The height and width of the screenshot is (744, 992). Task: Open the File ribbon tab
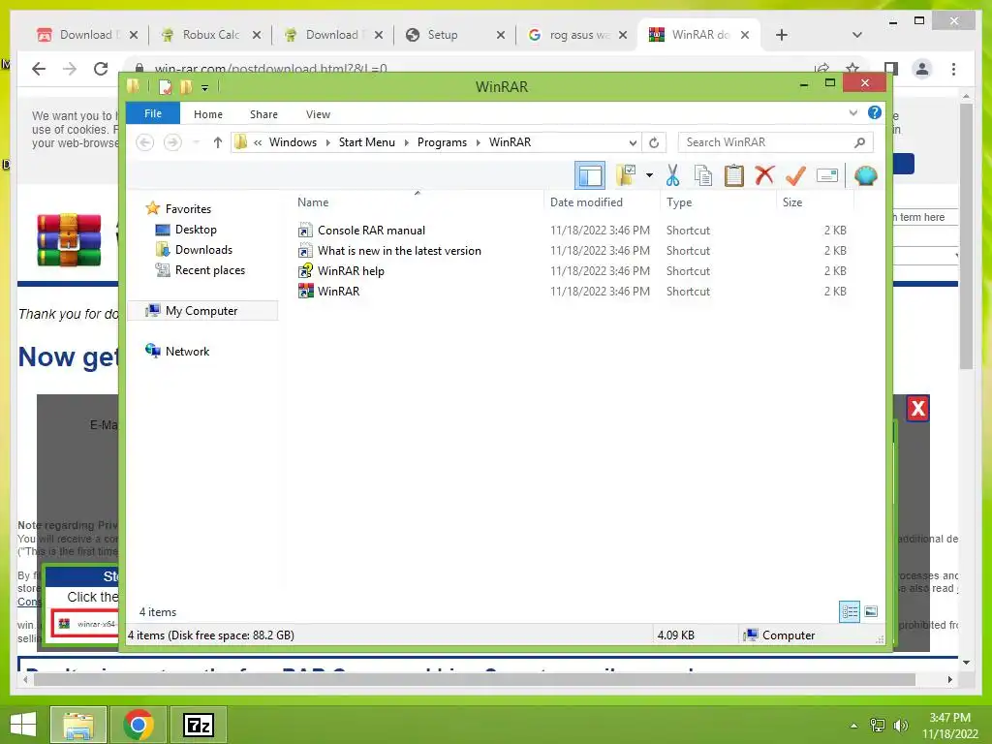[153, 113]
